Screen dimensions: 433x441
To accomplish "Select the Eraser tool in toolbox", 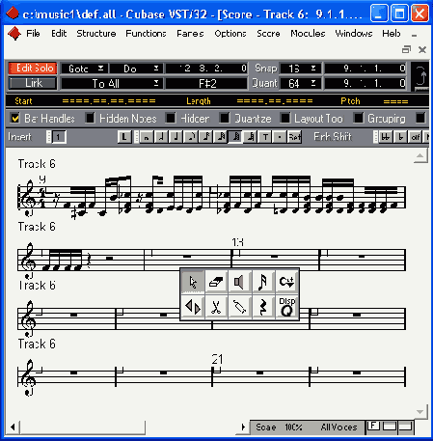I will click(x=216, y=282).
